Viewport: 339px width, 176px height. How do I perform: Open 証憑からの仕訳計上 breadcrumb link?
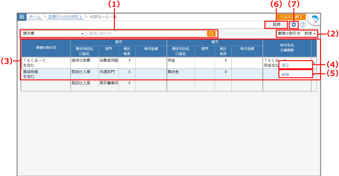coord(66,17)
